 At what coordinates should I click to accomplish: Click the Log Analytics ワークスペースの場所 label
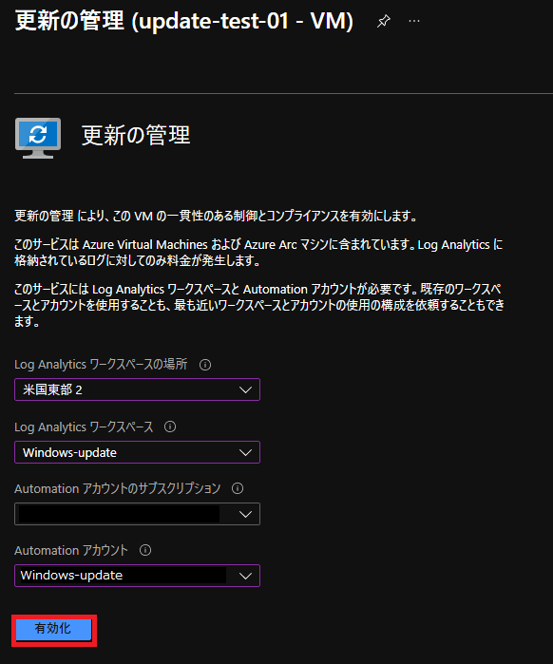[101, 364]
